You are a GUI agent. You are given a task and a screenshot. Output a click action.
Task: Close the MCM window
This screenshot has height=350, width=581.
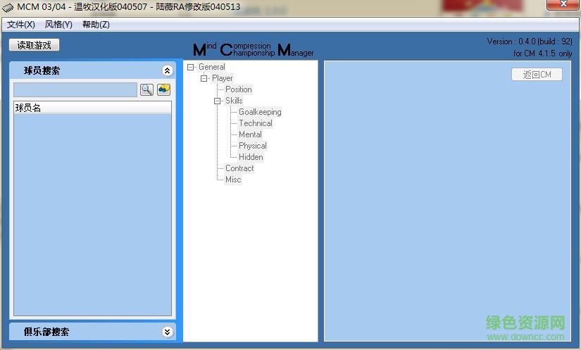coord(563,4)
